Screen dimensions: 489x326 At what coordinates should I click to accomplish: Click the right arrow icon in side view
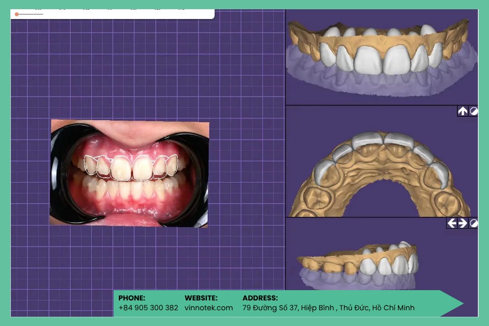pyautogui.click(x=462, y=223)
